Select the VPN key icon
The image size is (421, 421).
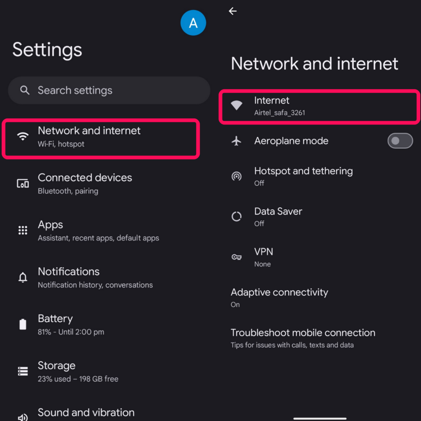[236, 257]
